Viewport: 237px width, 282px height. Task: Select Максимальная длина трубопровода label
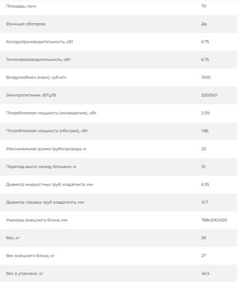tap(46, 149)
